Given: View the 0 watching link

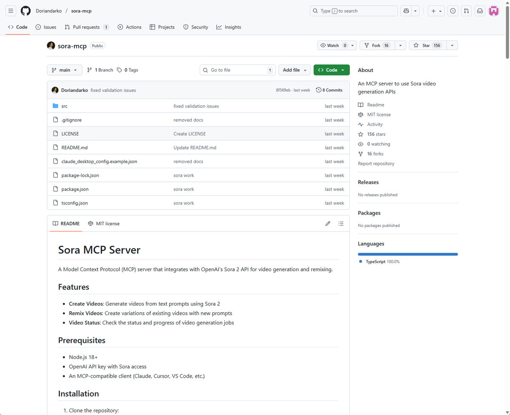Looking at the screenshot, I should (374, 144).
